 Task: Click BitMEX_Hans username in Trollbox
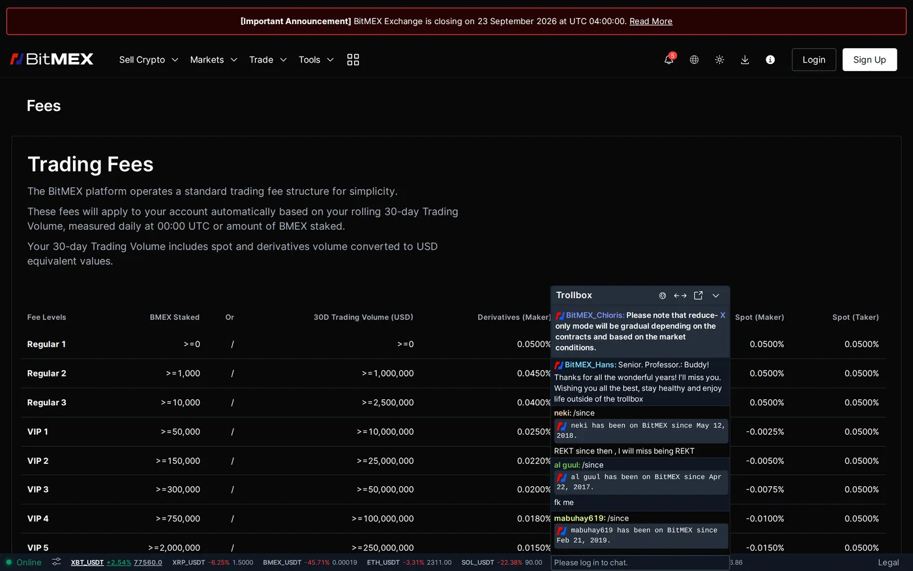(590, 365)
